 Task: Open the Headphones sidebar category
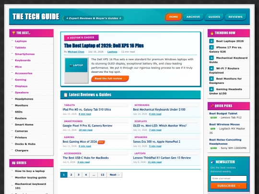(24, 99)
